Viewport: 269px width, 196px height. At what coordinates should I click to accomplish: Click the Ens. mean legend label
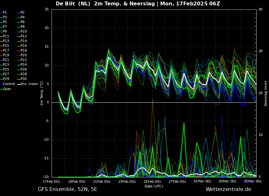[28, 84]
